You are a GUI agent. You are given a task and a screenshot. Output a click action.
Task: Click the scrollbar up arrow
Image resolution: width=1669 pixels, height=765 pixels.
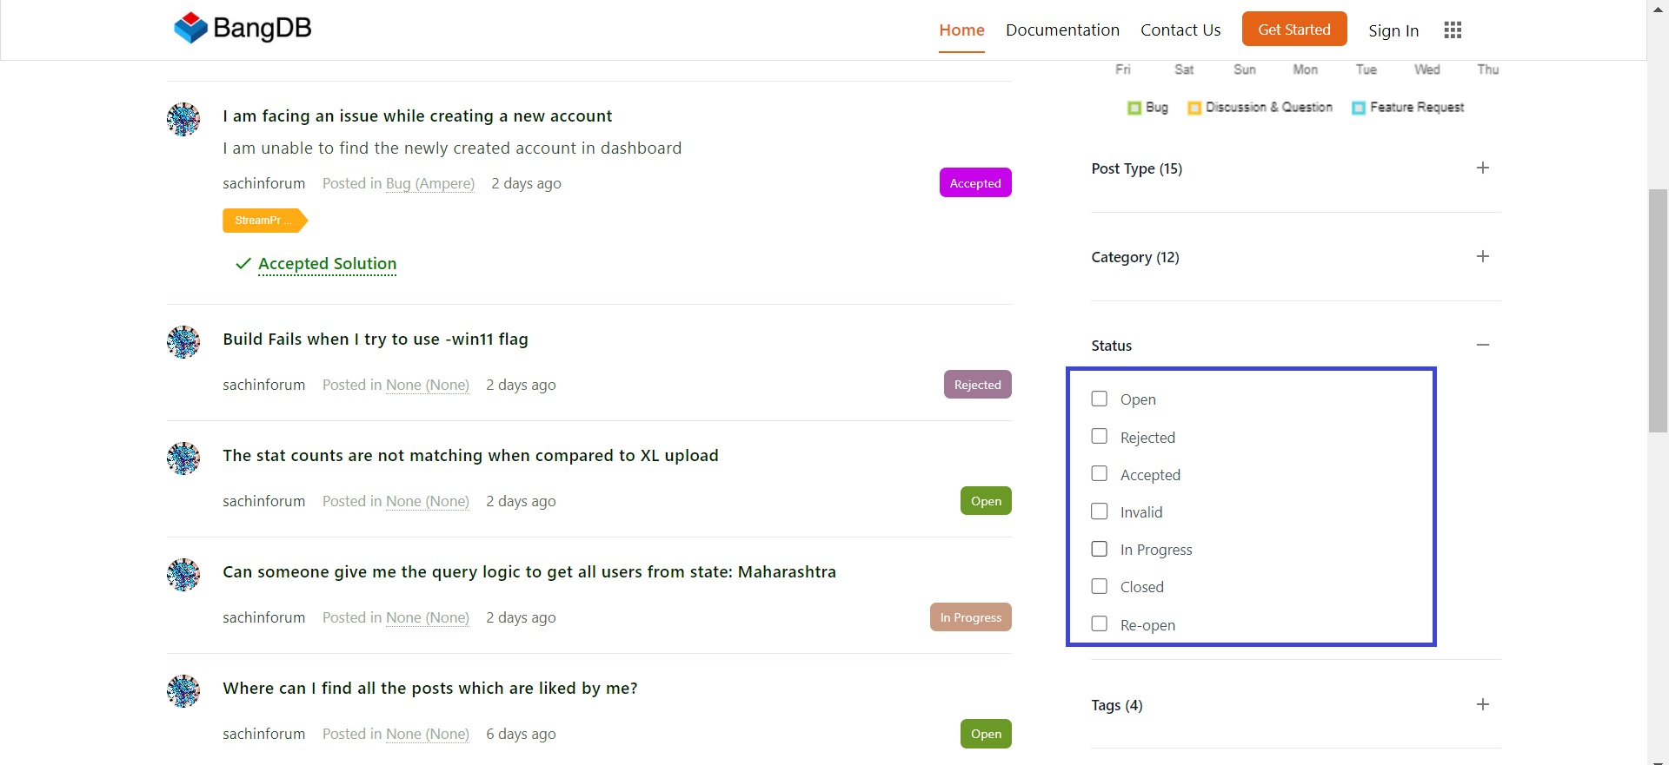pos(1658,8)
